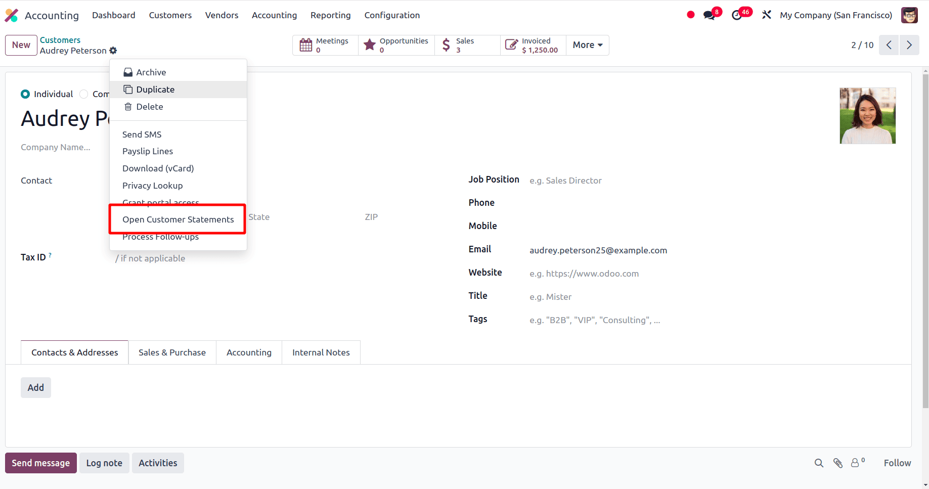Select Archive from the action menu
929x489 pixels.
(x=178, y=72)
